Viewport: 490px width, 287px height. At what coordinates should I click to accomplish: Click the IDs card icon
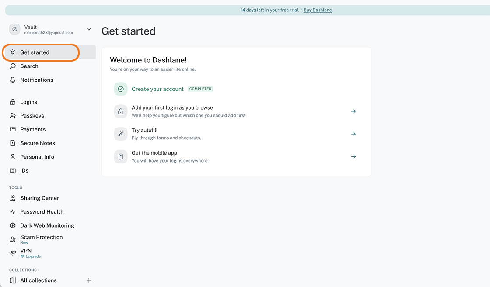click(13, 171)
